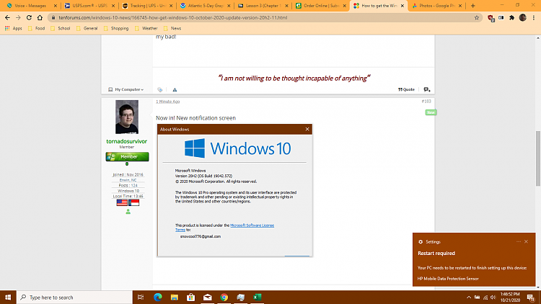Click the Type here to search box

tap(74, 297)
